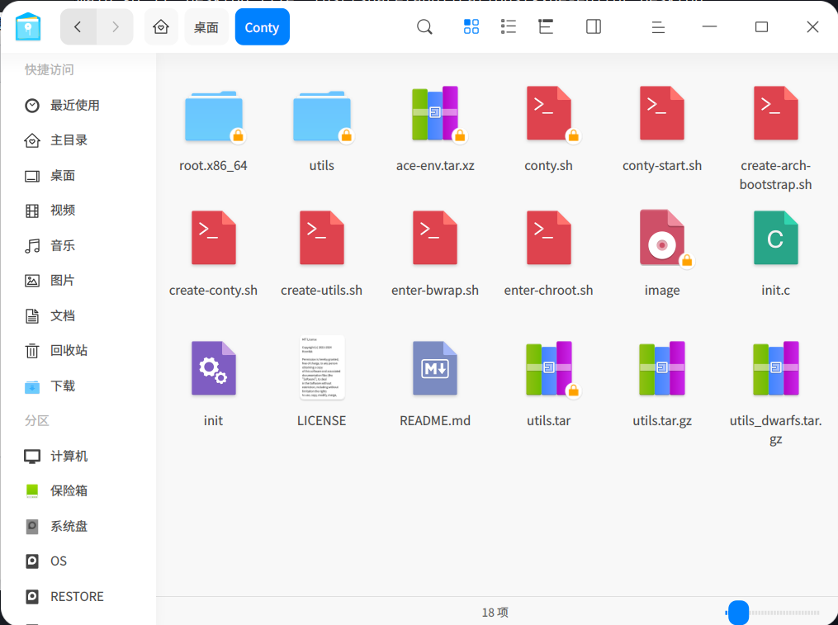Select the Conty breadcrumb
Viewport: 838px width, 625px height.
(262, 26)
